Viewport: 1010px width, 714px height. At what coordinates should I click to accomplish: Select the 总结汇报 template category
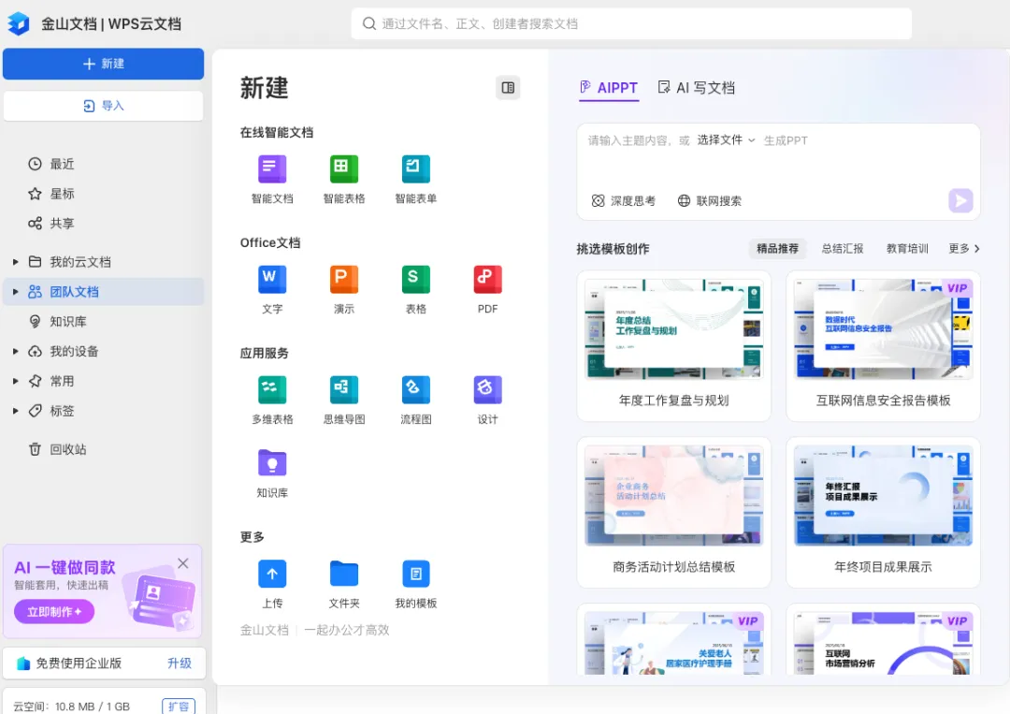coord(843,248)
